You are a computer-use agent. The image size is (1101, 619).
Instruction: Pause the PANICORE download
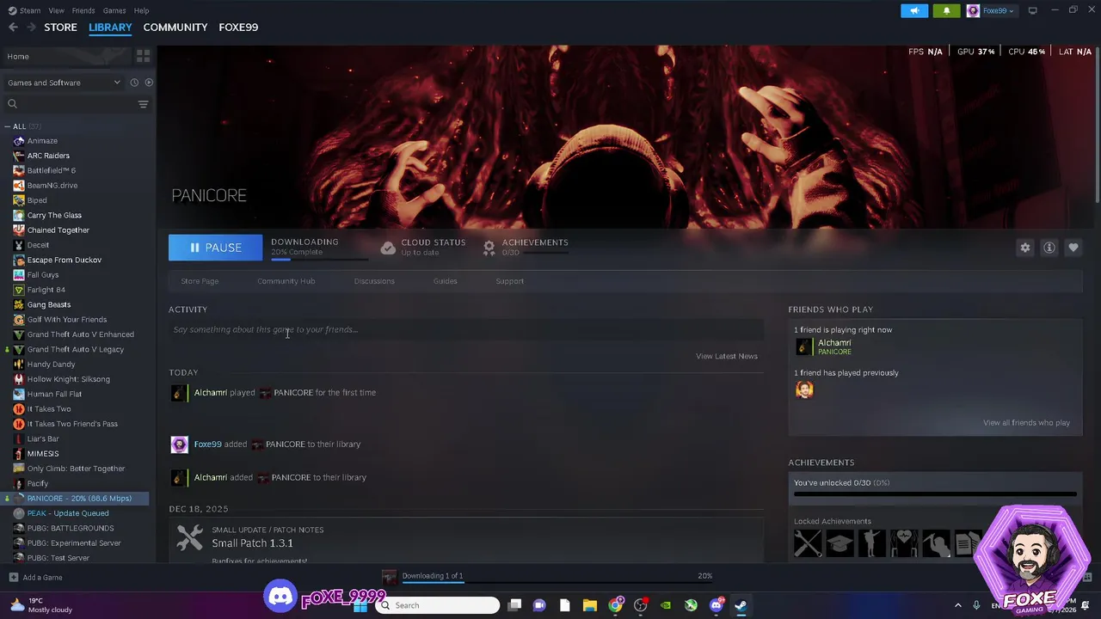215,248
